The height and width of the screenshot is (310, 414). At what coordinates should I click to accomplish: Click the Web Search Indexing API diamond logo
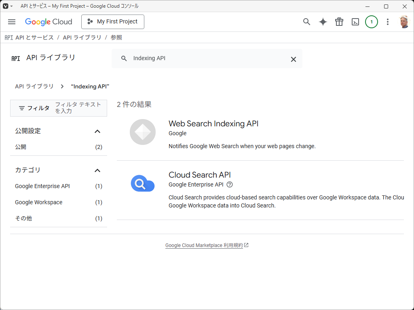[x=142, y=132]
